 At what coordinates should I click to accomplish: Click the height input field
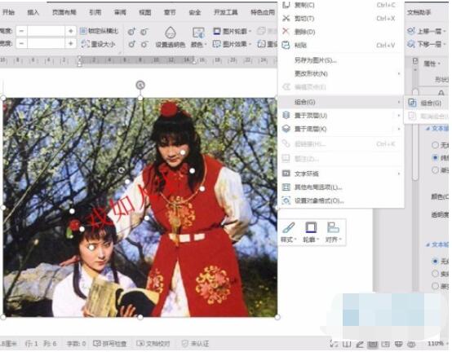[x=47, y=31]
